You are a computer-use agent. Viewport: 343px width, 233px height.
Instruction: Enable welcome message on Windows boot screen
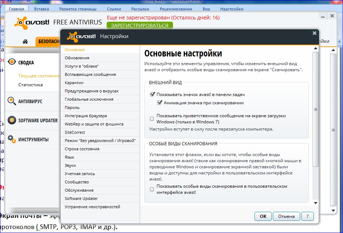coord(152,119)
